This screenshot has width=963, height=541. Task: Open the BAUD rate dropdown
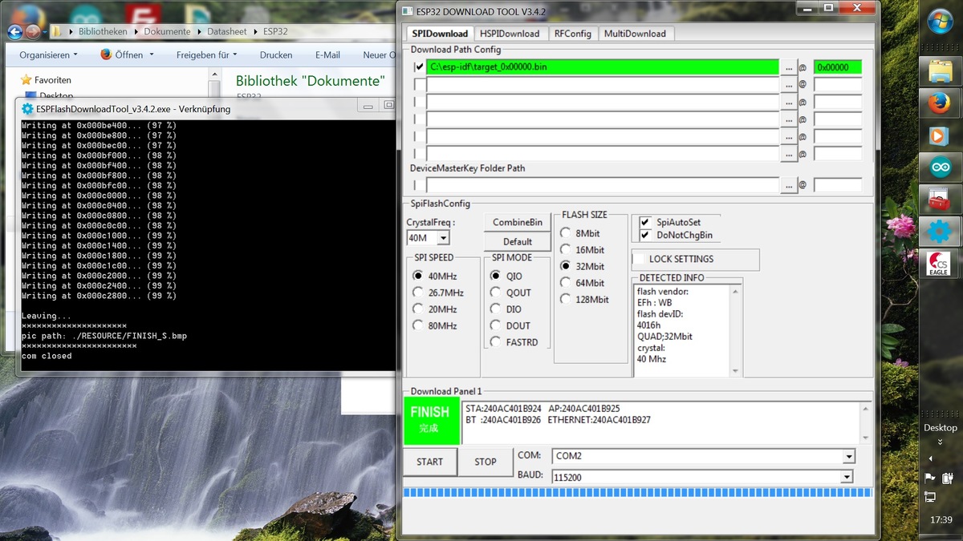pyautogui.click(x=846, y=477)
